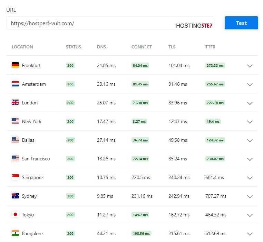Screen dimensions: 263x242
Task: Click the Germany flag icon
Action: [x=15, y=65]
